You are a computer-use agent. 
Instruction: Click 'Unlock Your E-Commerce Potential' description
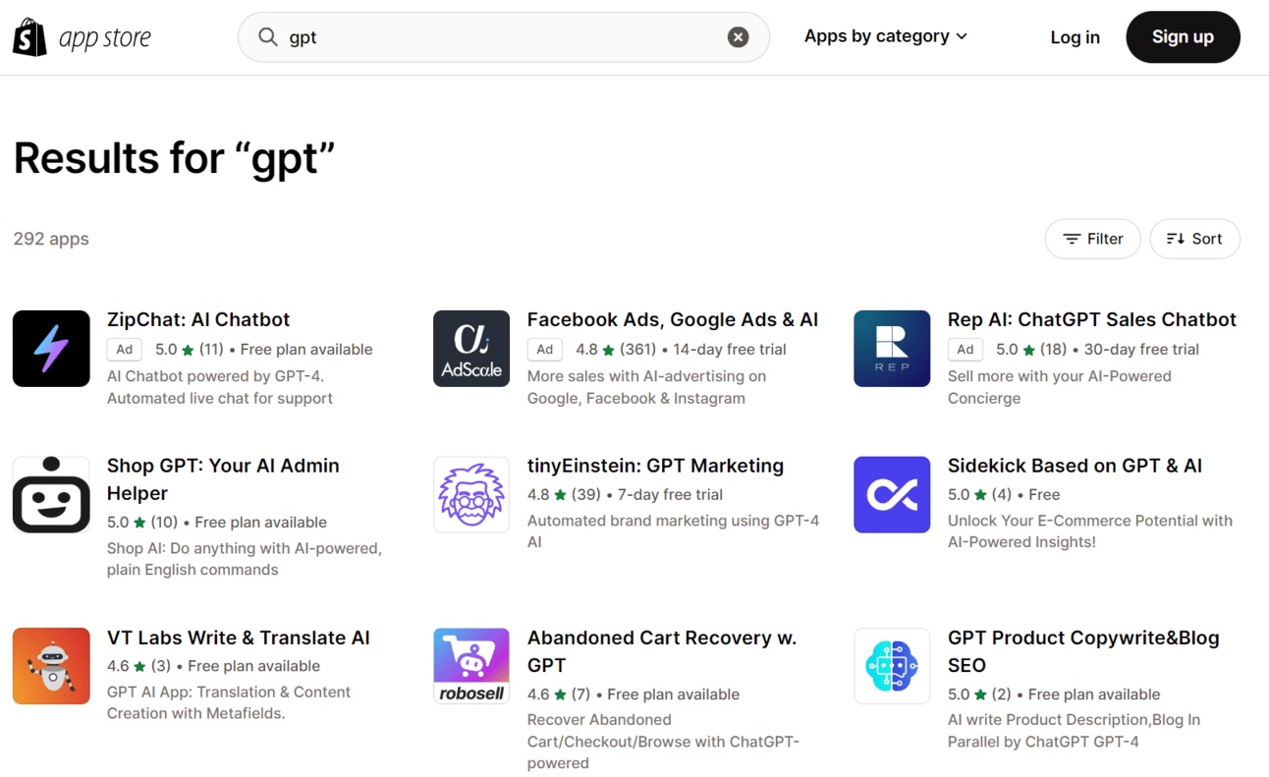(x=1090, y=531)
